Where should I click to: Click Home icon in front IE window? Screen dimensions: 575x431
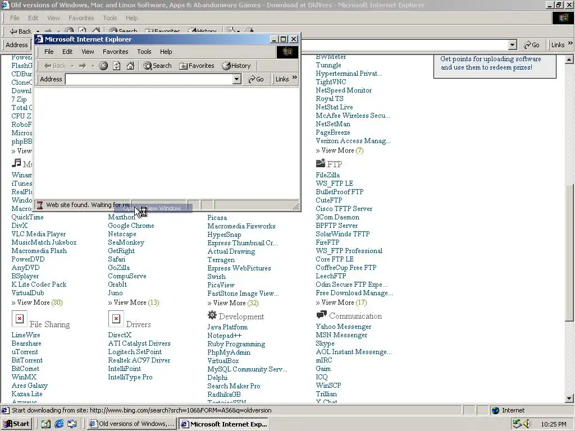pyautogui.click(x=130, y=66)
